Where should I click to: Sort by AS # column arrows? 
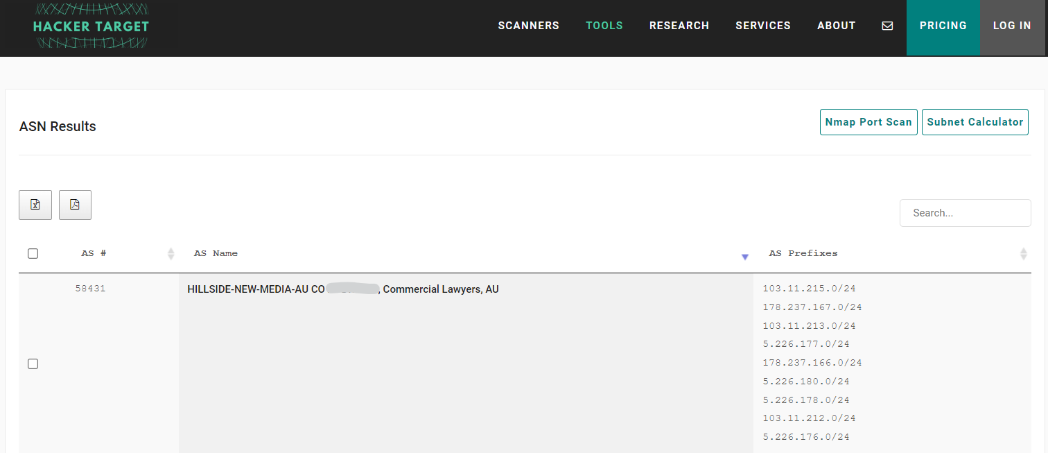pyautogui.click(x=171, y=254)
